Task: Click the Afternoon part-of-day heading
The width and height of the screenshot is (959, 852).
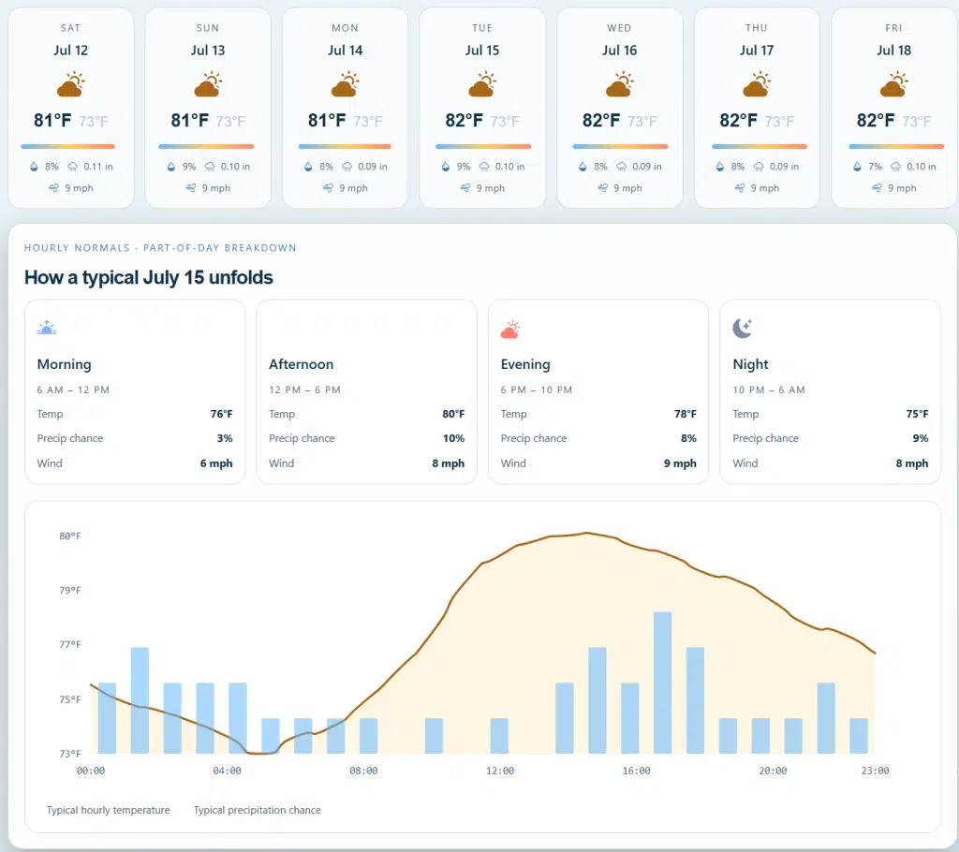Action: [x=301, y=364]
